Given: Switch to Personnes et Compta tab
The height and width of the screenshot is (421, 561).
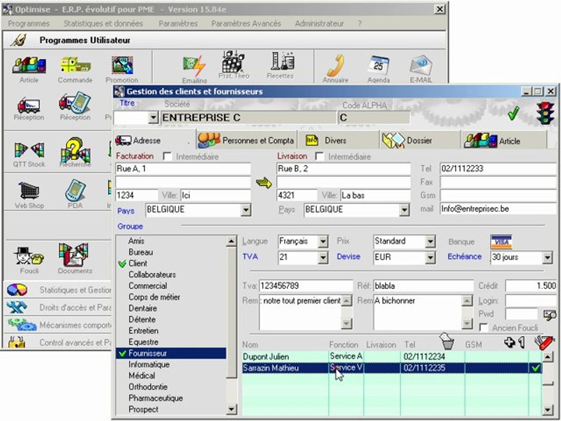Looking at the screenshot, I should click(247, 140).
